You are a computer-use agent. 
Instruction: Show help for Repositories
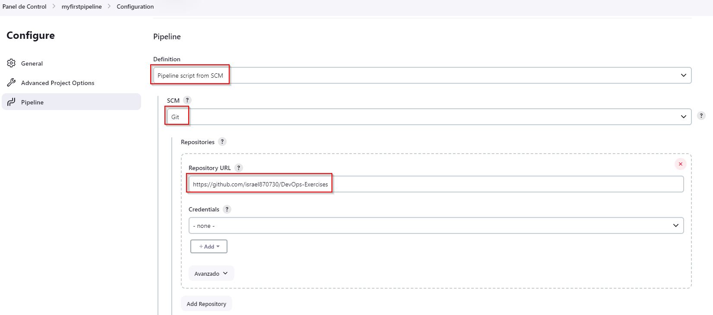point(222,142)
